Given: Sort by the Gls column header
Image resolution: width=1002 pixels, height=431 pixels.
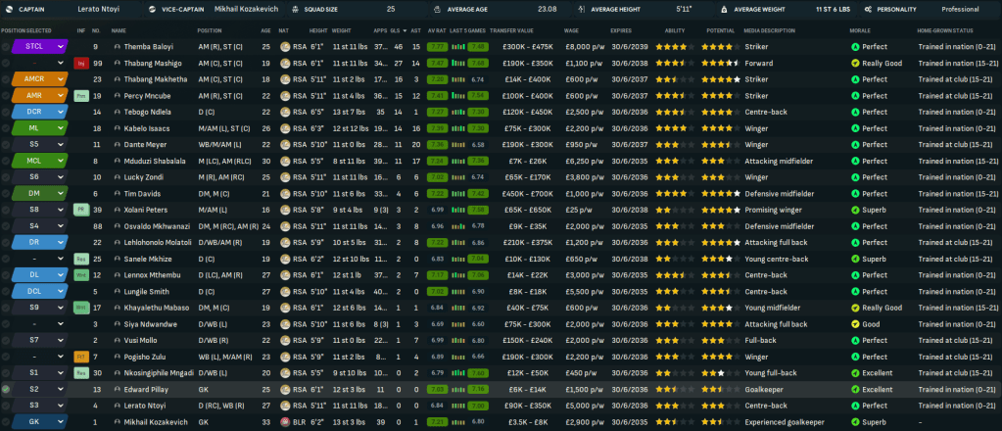Looking at the screenshot, I should (x=397, y=30).
